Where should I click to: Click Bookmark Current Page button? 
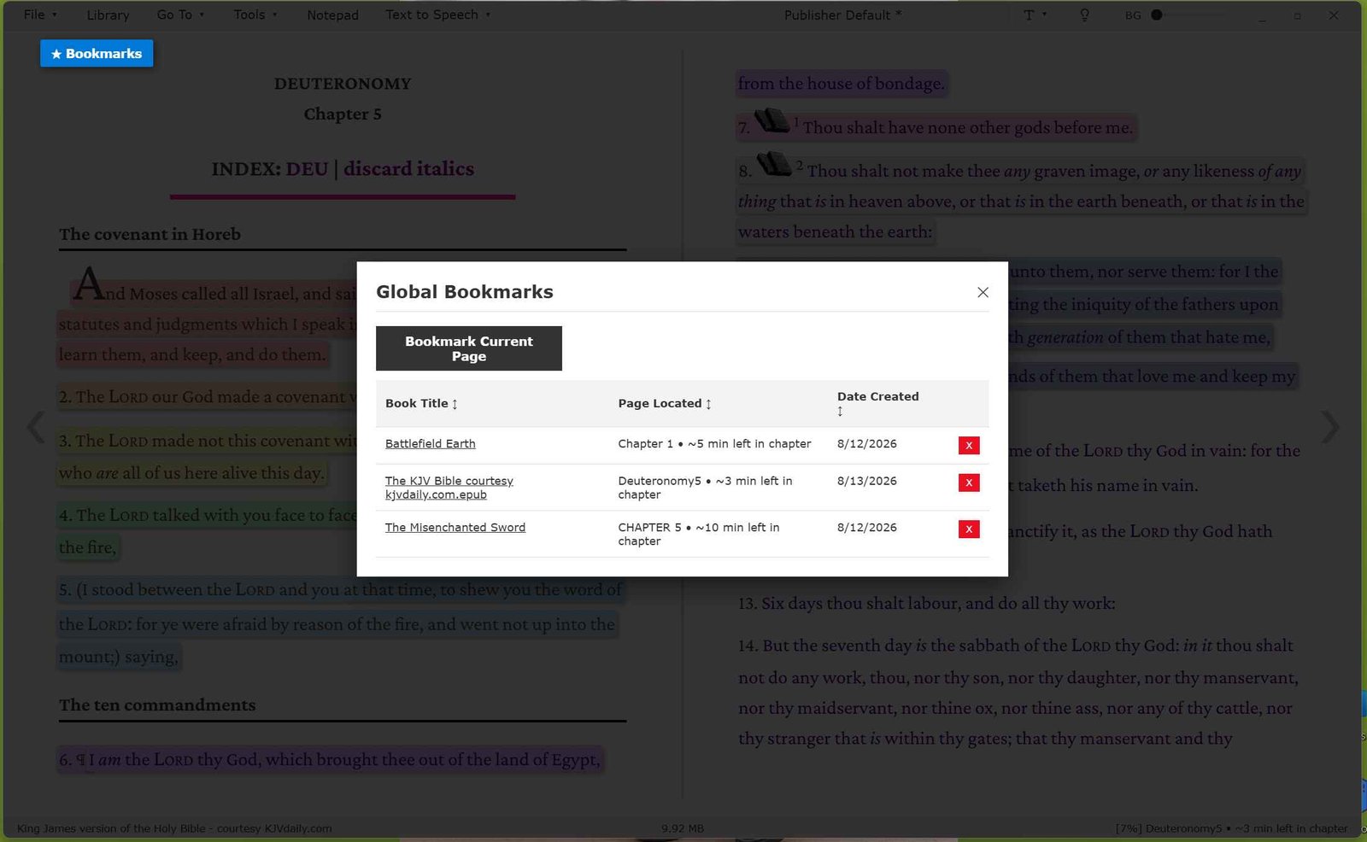click(x=469, y=348)
